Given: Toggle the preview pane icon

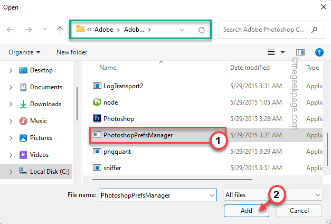Looking at the screenshot, I should click(x=300, y=52).
